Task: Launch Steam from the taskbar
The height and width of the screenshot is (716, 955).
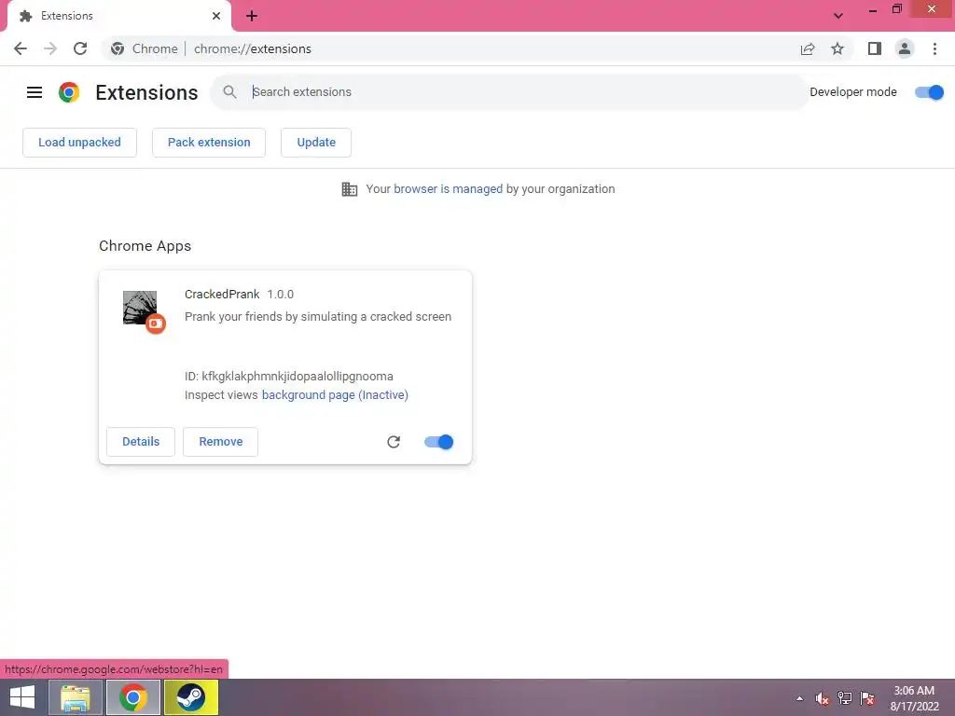Action: coord(191,697)
